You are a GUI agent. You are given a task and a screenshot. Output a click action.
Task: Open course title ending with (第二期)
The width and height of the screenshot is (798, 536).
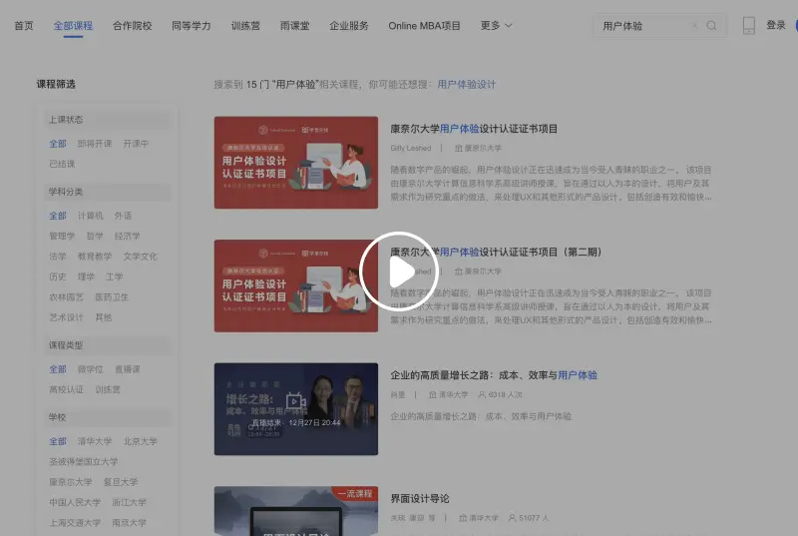click(496, 252)
